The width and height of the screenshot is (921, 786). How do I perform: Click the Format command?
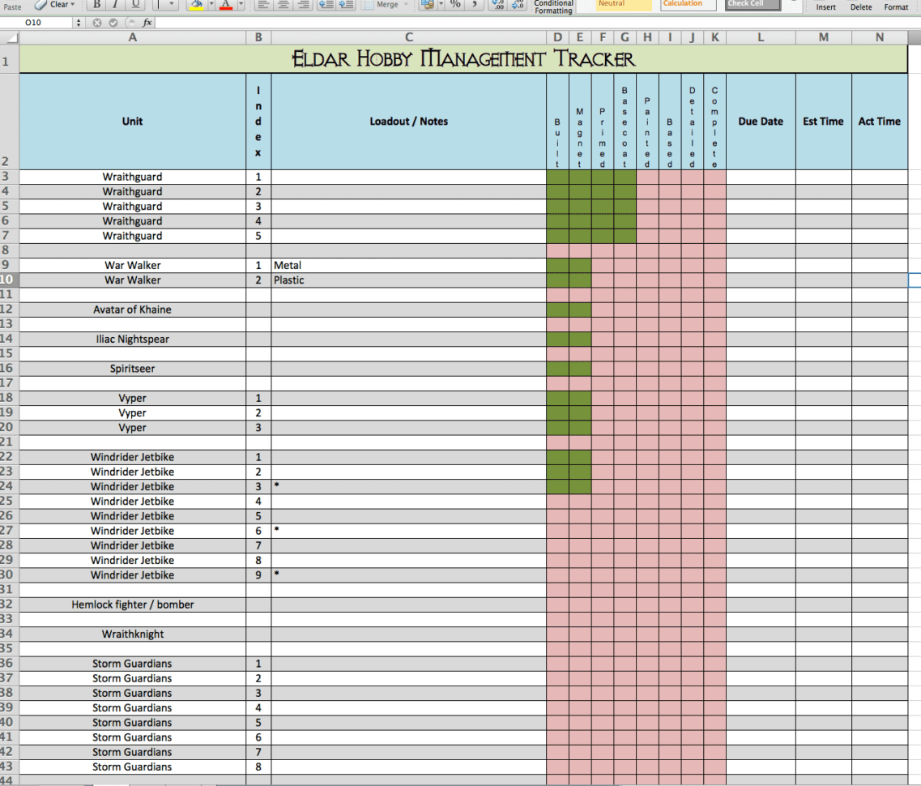pos(896,6)
